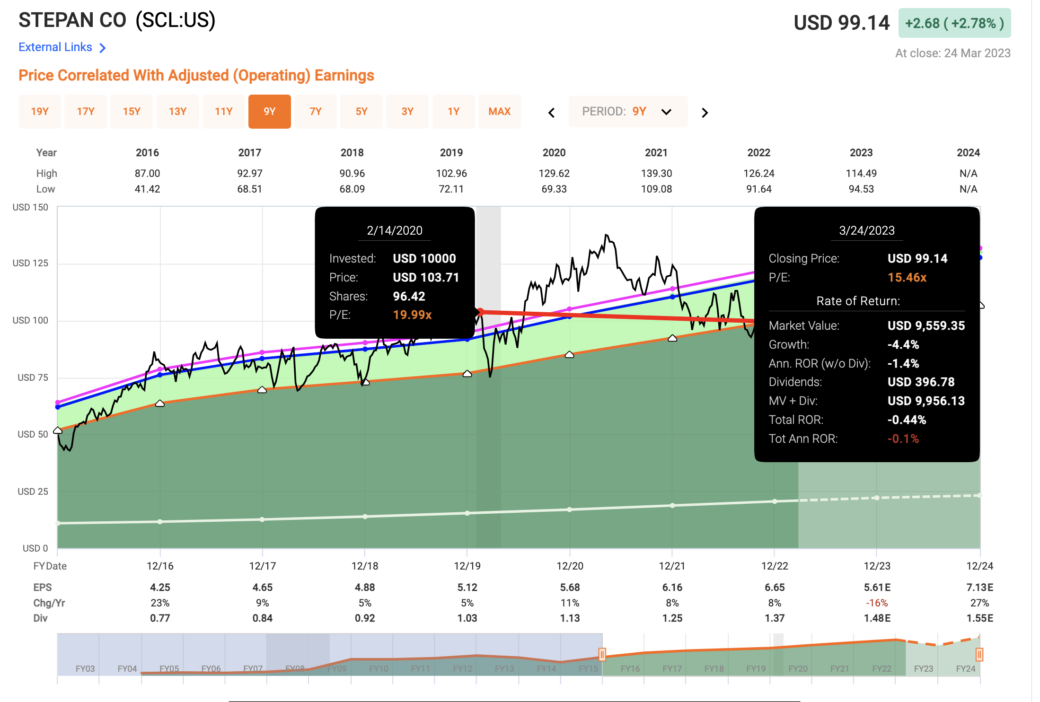
Task: Select the 17Y period tab
Action: click(x=86, y=112)
